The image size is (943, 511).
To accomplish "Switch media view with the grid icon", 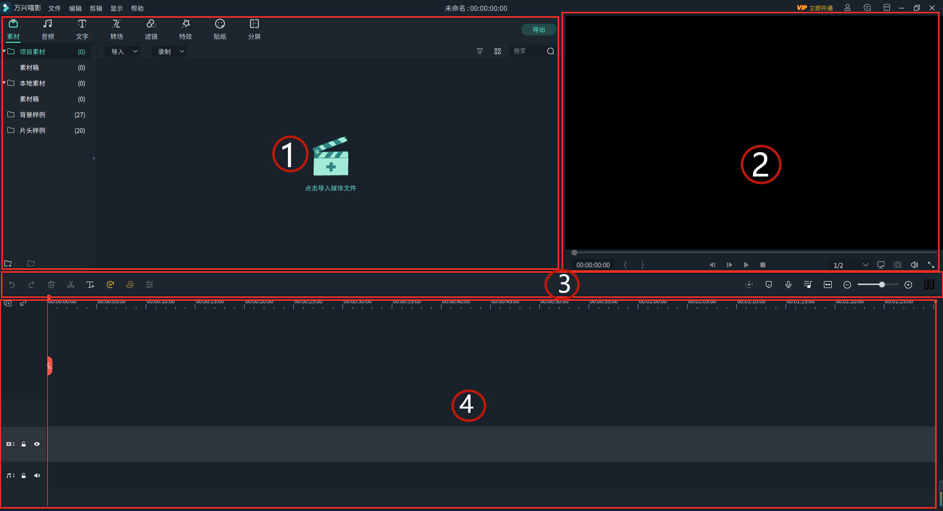I will pyautogui.click(x=498, y=51).
